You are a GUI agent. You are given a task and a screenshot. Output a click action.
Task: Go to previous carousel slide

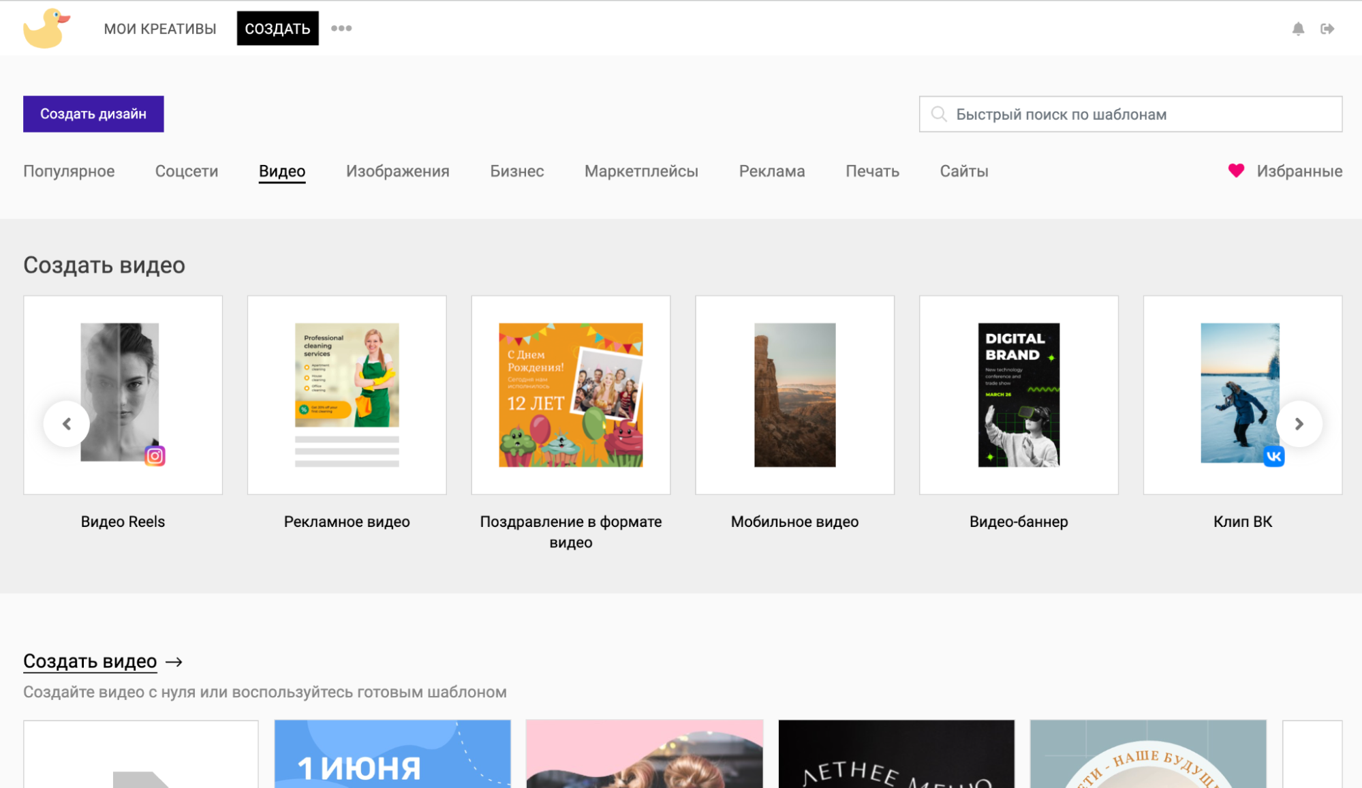[x=67, y=424]
